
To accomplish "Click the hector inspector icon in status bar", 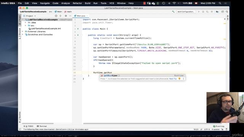I will [226, 129].
